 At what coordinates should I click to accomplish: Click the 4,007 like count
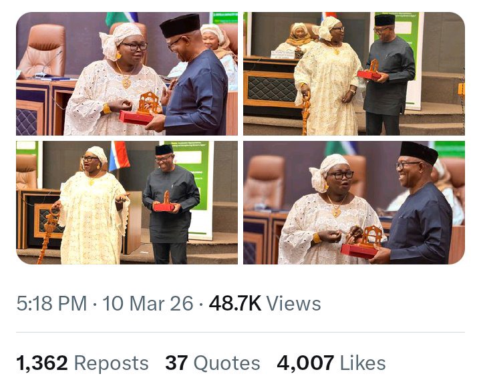point(305,363)
